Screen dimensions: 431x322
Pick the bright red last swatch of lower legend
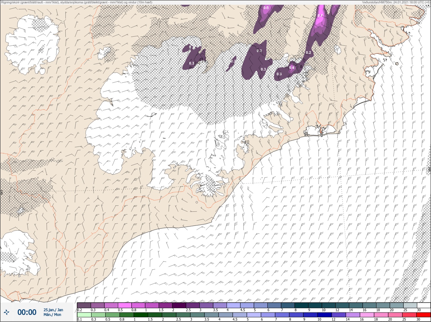(424, 315)
